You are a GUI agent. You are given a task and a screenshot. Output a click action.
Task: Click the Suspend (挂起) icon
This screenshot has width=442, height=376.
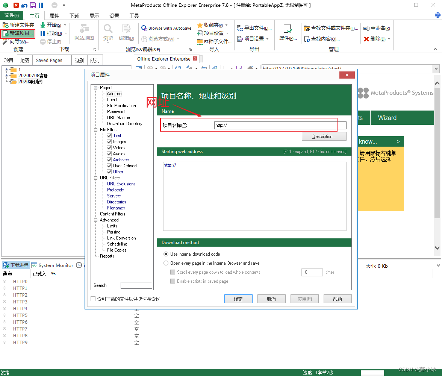pos(43,33)
